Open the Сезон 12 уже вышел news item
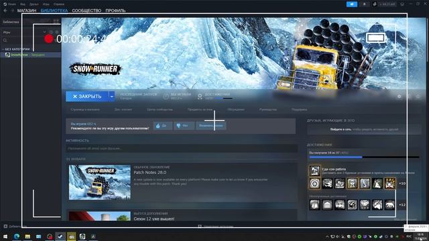 pyautogui.click(x=154, y=219)
